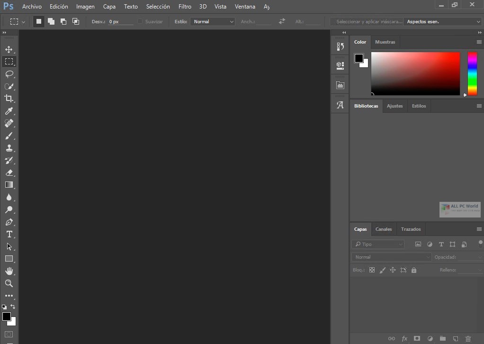This screenshot has width=484, height=344.
Task: Switch to the Canales tab
Action: (x=384, y=229)
